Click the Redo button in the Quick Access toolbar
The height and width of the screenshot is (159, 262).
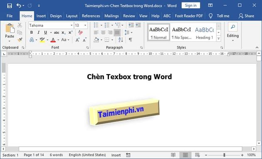click(30, 6)
